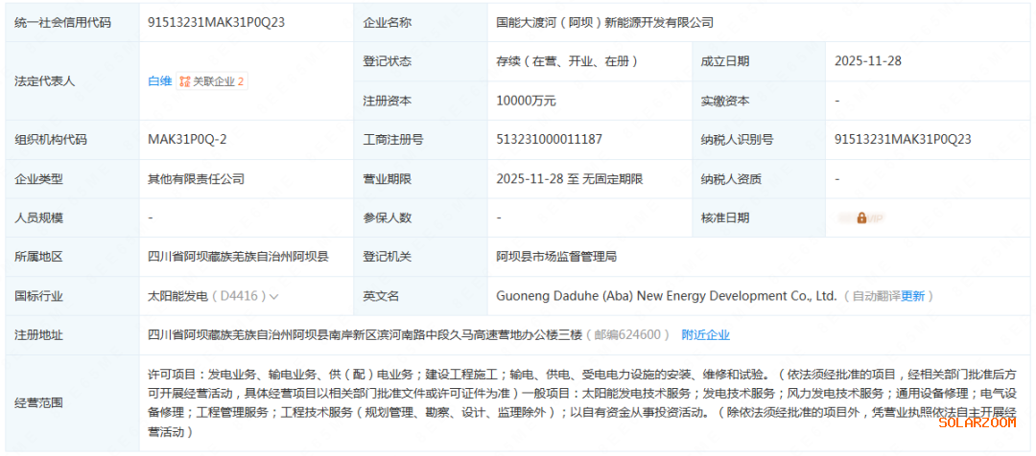Open legal representative 白维's profile link
This screenshot has height=456, width=1036.
(x=159, y=81)
